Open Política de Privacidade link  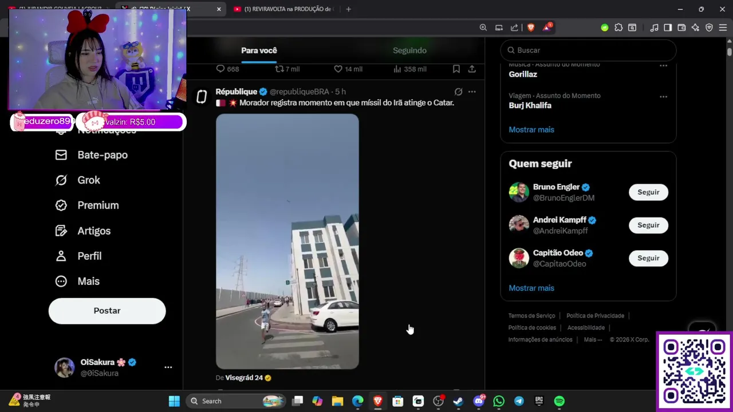[x=595, y=315]
